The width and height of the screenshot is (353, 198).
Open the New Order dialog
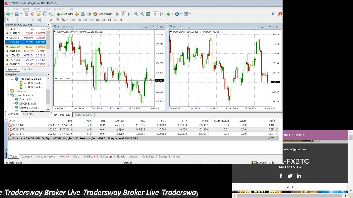(65, 14)
